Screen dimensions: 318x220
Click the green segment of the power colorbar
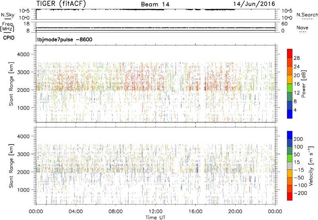[x=290, y=88]
